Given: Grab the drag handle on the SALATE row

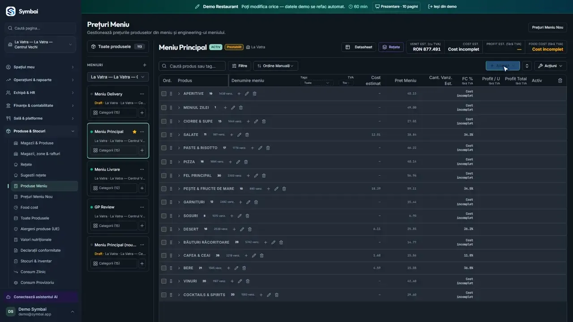Looking at the screenshot, I should [x=171, y=135].
